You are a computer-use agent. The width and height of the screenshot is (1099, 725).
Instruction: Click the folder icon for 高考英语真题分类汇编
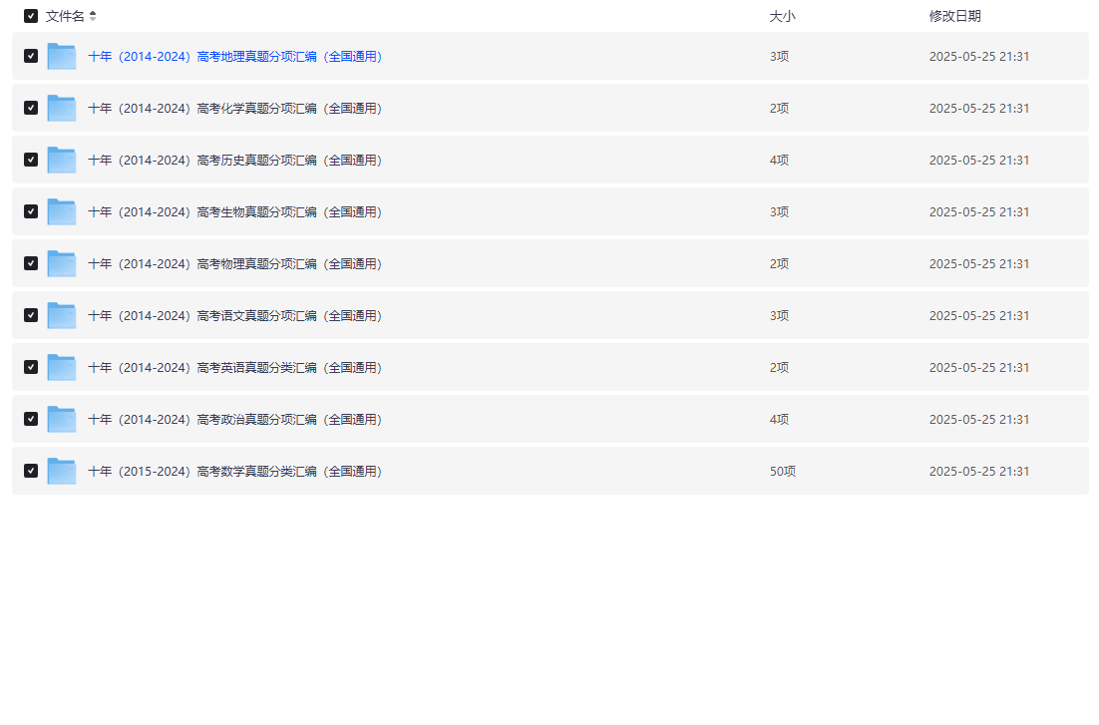62,368
